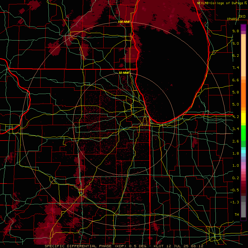Click the 7.4 legend value
This screenshot has width=248, height=248.
(x=236, y=68)
